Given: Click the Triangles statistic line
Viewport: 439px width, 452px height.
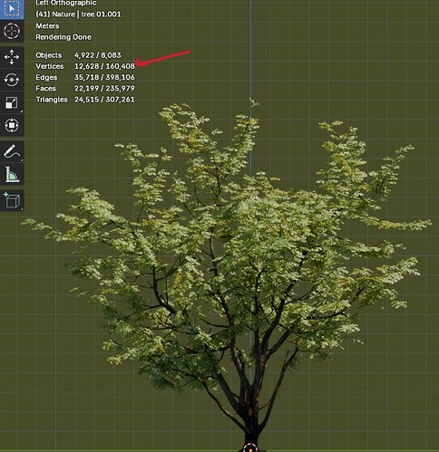Looking at the screenshot, I should (85, 100).
